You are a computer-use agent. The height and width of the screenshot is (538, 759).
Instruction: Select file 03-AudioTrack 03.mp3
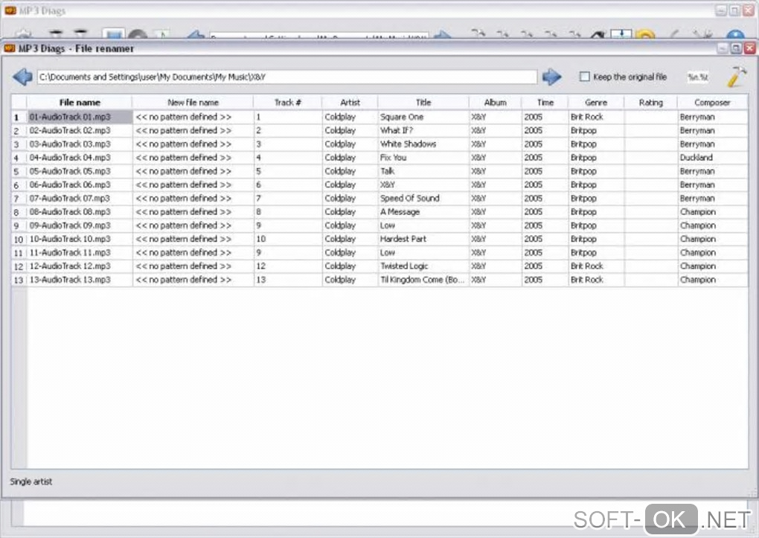[80, 144]
